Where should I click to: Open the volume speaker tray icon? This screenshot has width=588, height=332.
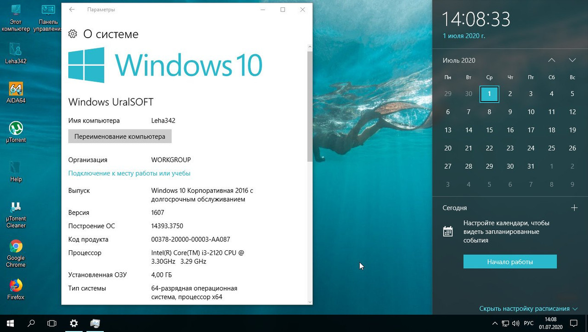point(515,323)
